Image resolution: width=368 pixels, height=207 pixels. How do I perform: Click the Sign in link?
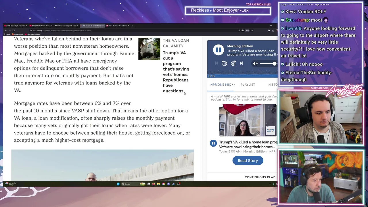coord(231,99)
